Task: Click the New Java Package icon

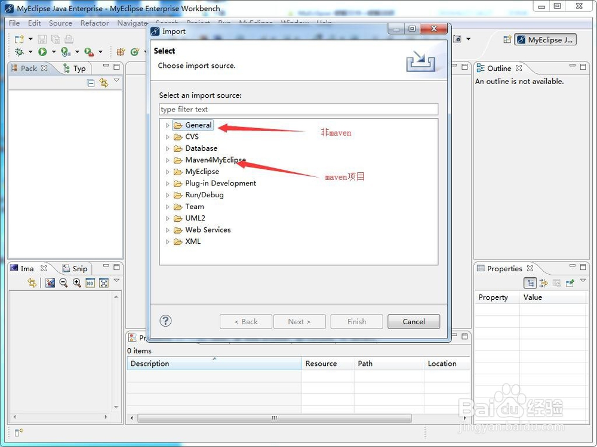Action: pyautogui.click(x=121, y=52)
